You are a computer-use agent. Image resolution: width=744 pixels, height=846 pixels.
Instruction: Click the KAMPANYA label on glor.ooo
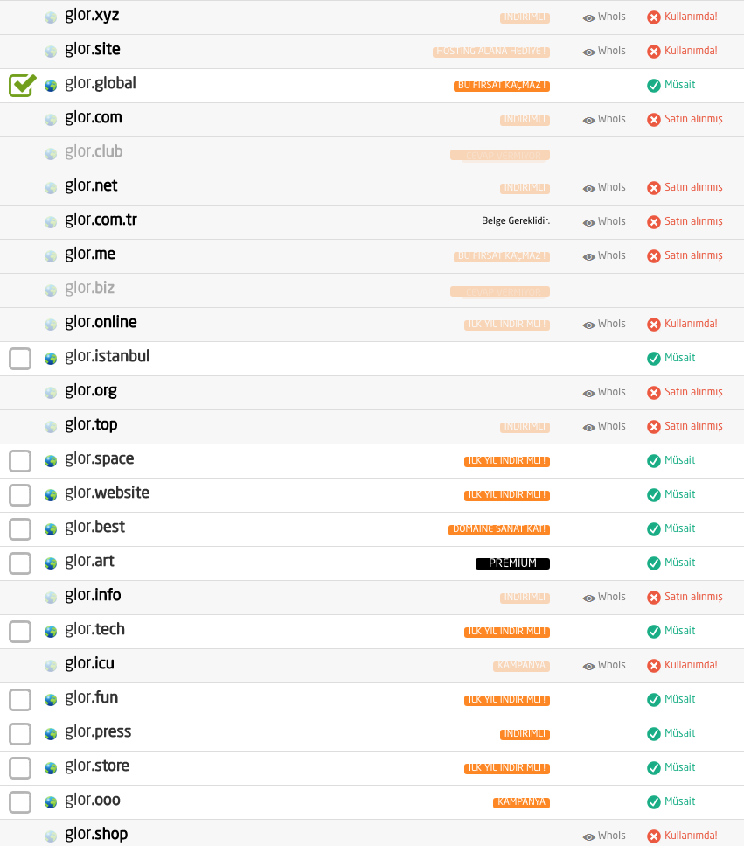point(521,802)
